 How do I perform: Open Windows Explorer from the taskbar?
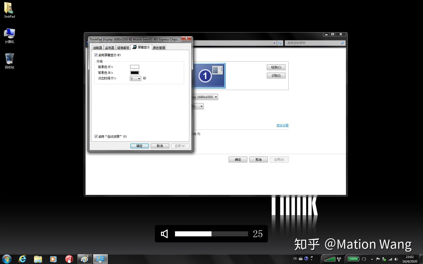click(x=38, y=259)
